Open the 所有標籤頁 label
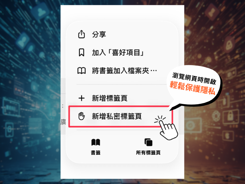This screenshot has height=184, width=245. point(148,152)
